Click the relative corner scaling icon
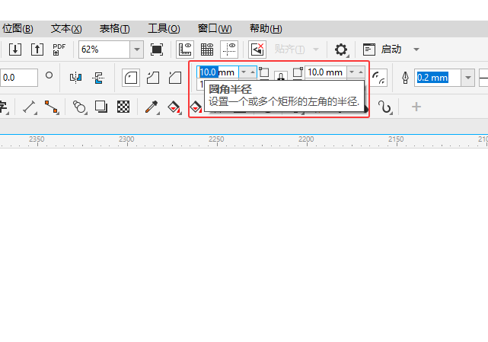The image size is (488, 342). (379, 78)
